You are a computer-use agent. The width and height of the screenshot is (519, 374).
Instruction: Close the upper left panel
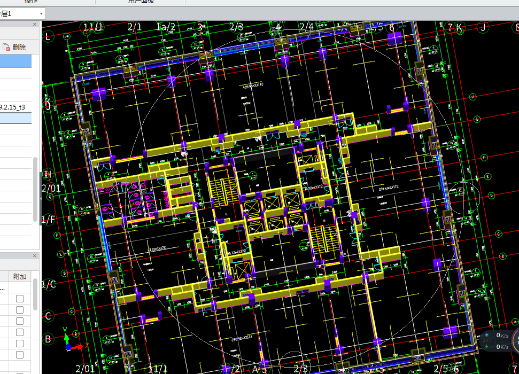coord(35,24)
